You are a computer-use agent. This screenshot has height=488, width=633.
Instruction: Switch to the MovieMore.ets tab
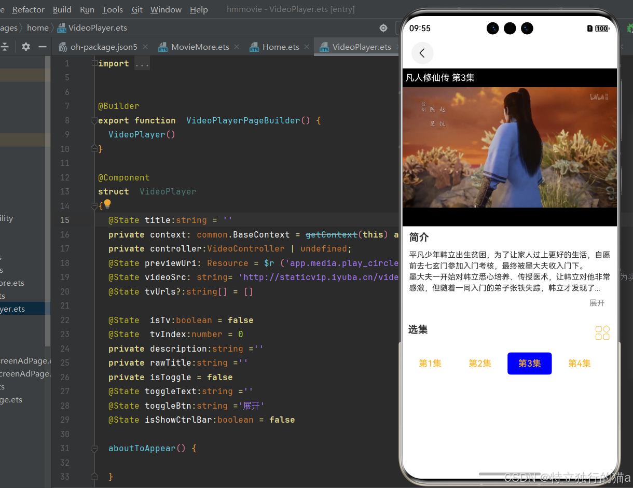point(200,47)
